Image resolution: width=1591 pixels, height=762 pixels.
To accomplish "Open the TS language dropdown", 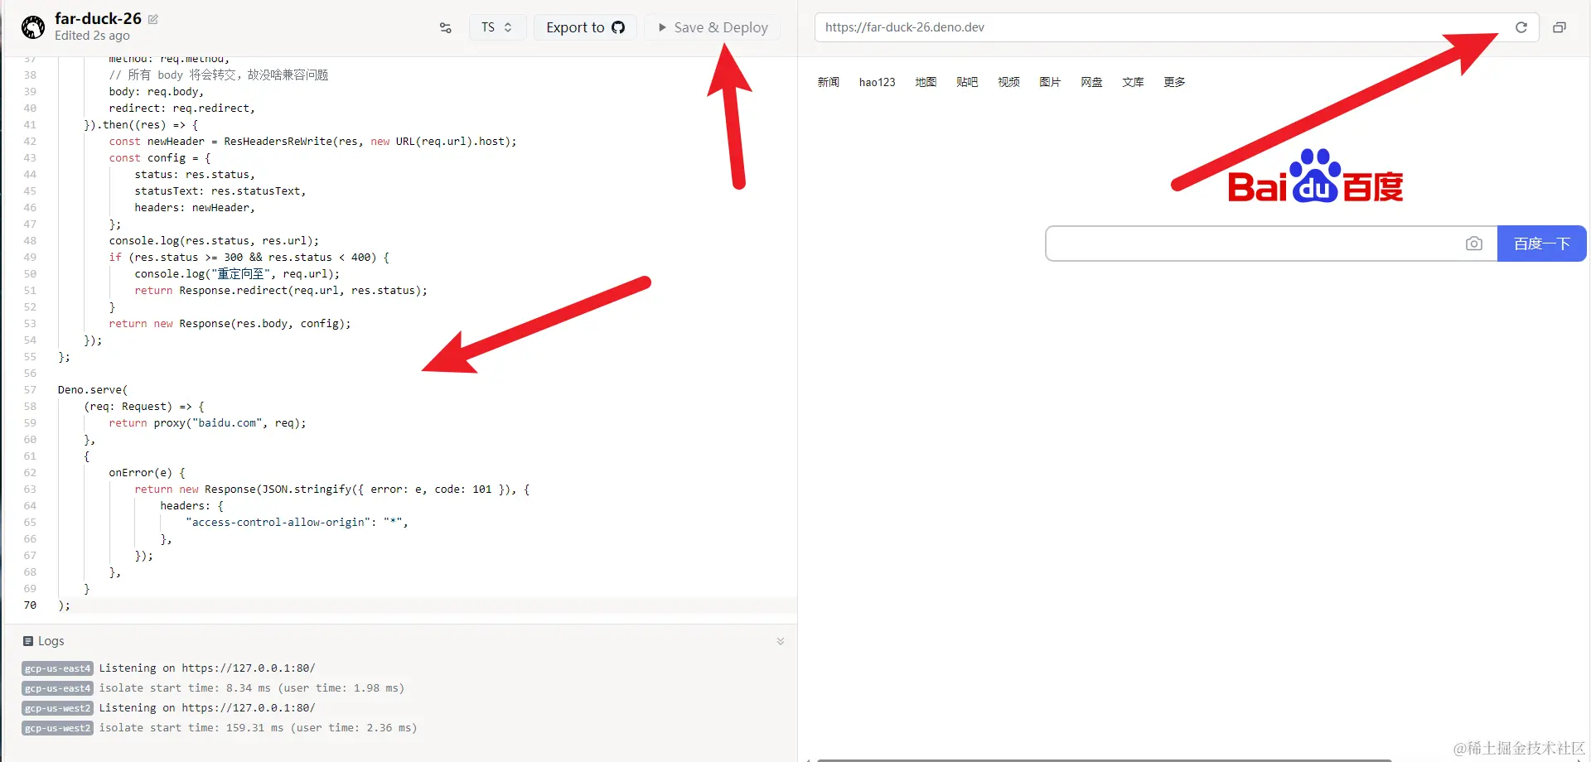I will coord(497,27).
